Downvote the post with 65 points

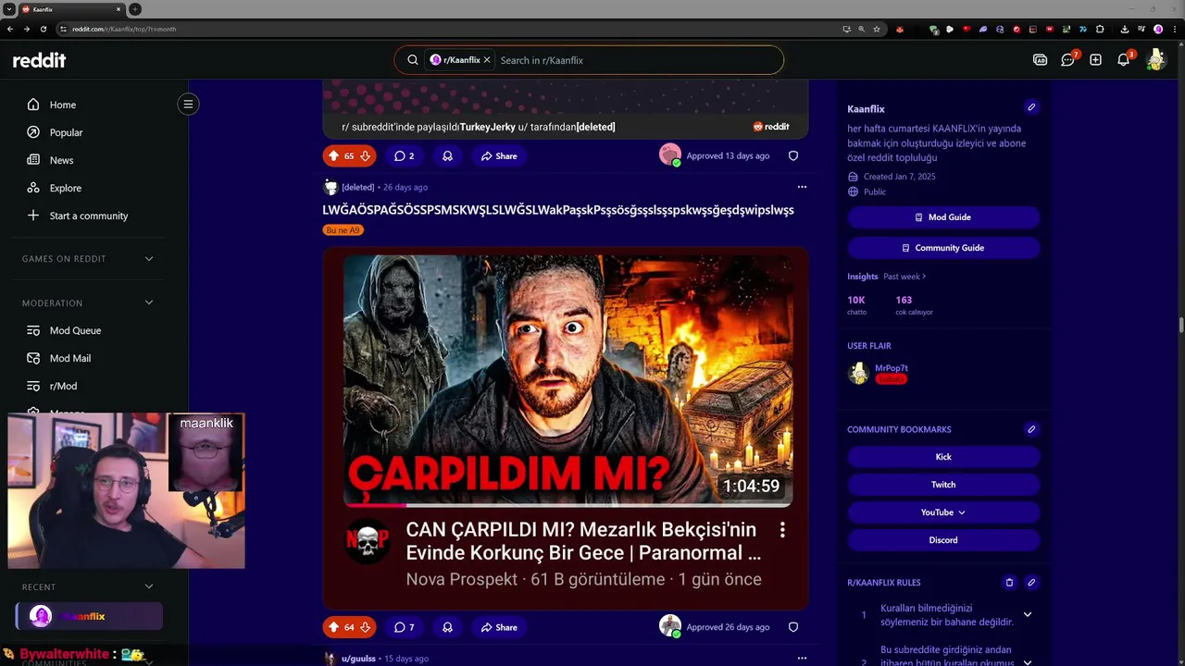[365, 156]
